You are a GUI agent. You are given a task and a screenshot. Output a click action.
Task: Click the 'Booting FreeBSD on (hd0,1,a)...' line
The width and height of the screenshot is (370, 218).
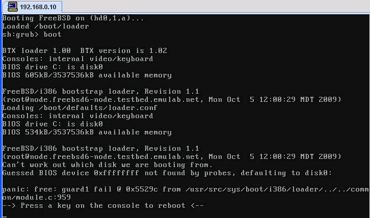pos(73,18)
